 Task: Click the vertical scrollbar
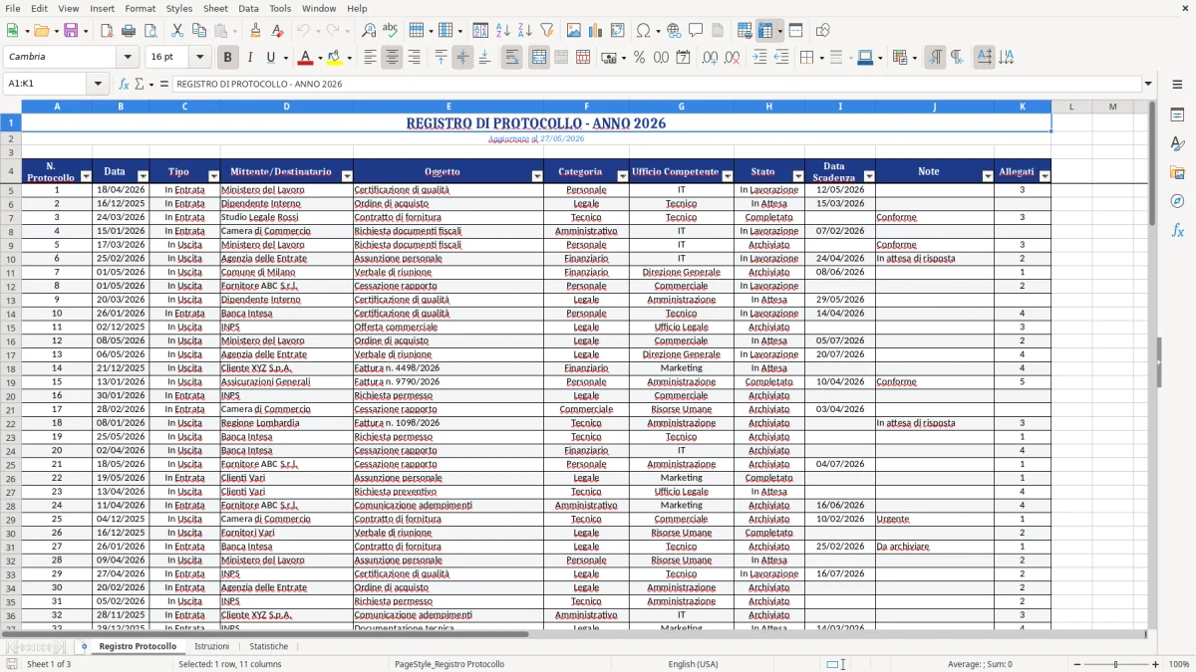coord(1152,364)
